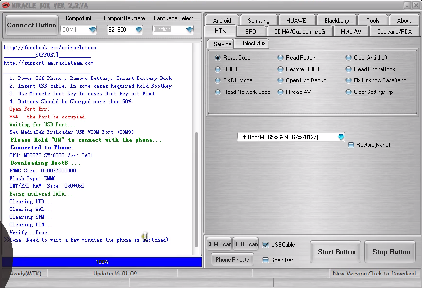Image resolution: width=422 pixels, height=288 pixels.
Task: Select the Read PhoneBook option
Action: coord(349,69)
